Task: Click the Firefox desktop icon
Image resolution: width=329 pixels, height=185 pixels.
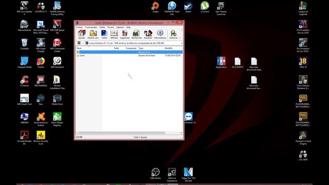Action: click(41, 63)
